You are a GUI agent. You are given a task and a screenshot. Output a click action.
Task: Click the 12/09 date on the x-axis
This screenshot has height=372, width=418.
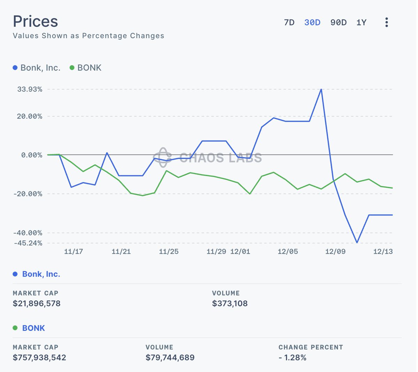(x=335, y=251)
